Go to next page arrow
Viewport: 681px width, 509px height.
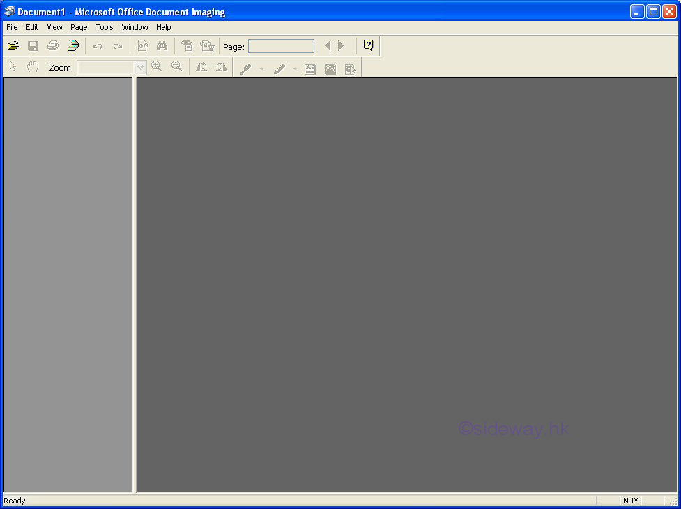341,45
